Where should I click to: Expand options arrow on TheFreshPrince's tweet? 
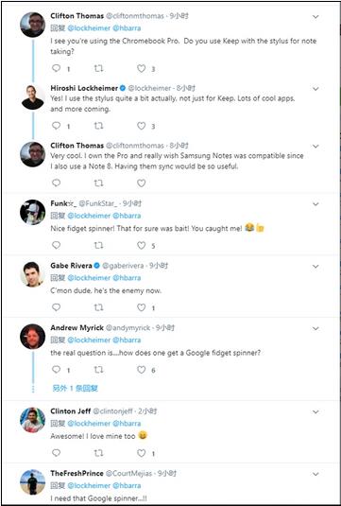tap(315, 474)
